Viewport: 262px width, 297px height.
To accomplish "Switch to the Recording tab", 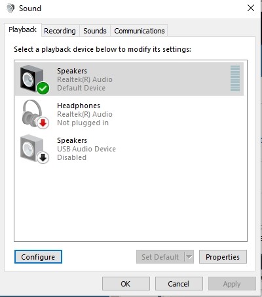I will (60, 31).
